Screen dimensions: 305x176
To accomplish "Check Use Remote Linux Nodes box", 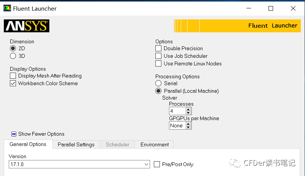I will click(158, 63).
